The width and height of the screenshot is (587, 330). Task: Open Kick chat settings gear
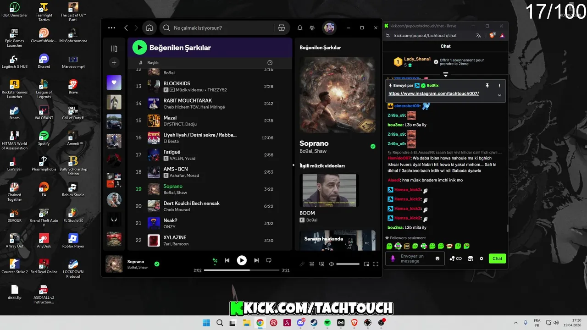click(x=482, y=258)
